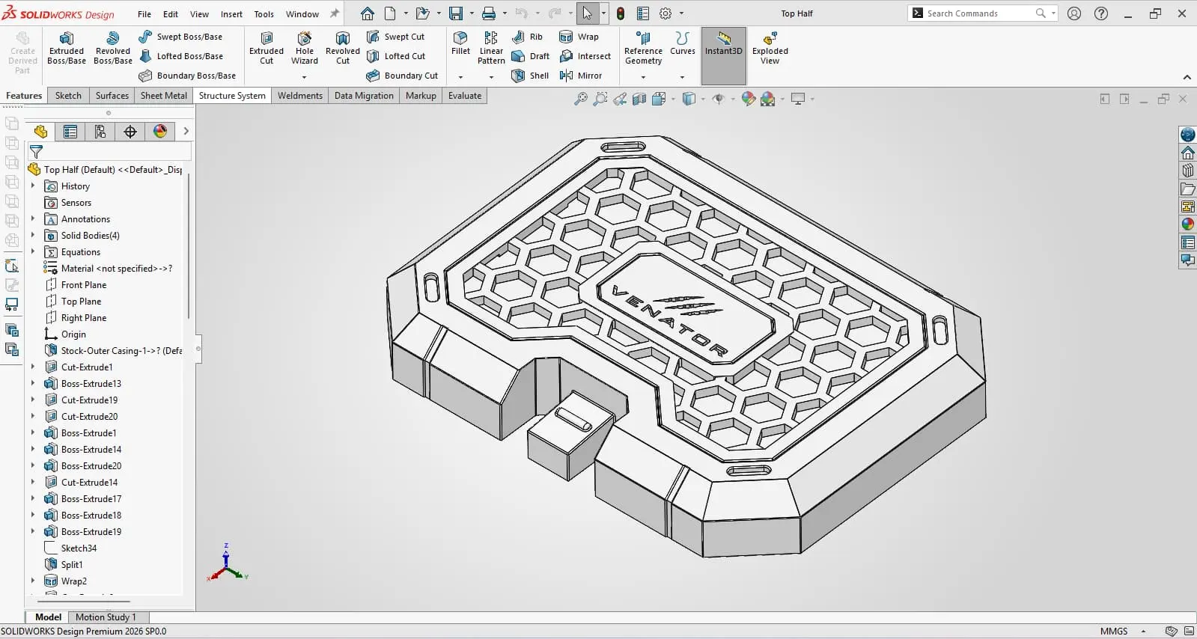Open the Reference Geometry dropdown arrow
The height and width of the screenshot is (639, 1197).
[x=643, y=76]
